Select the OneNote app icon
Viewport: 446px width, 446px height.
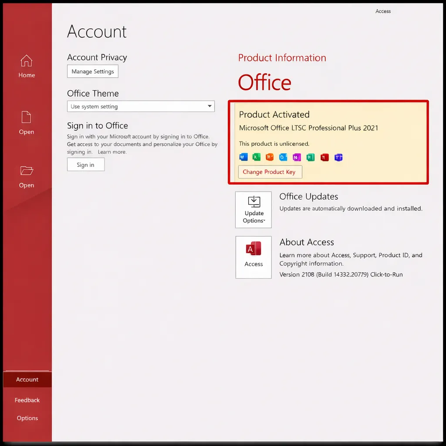pyautogui.click(x=297, y=157)
